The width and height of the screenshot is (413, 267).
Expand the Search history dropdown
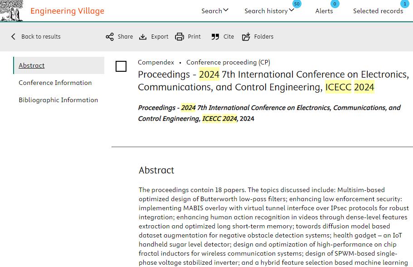pos(269,11)
